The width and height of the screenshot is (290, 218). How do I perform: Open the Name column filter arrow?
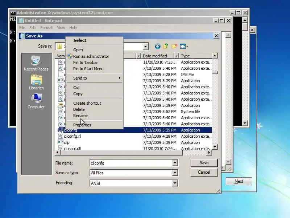tap(138, 56)
